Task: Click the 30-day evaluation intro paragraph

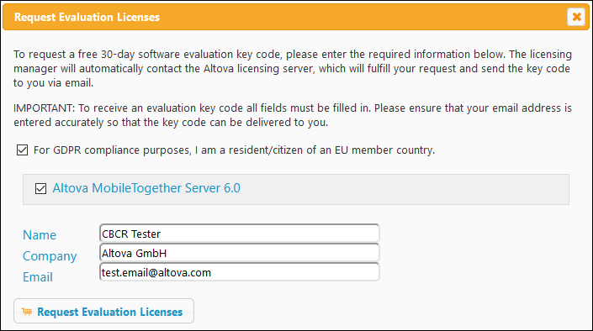Action: tap(293, 68)
